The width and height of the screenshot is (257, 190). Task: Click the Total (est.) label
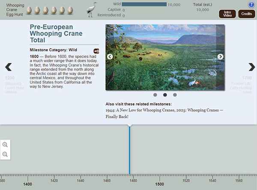coord(203,5)
